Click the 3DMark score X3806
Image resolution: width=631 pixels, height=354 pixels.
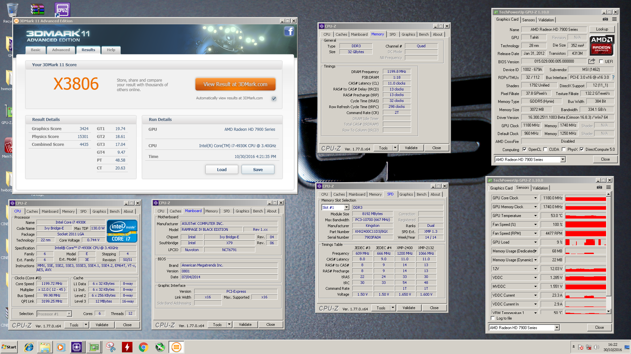[76, 84]
